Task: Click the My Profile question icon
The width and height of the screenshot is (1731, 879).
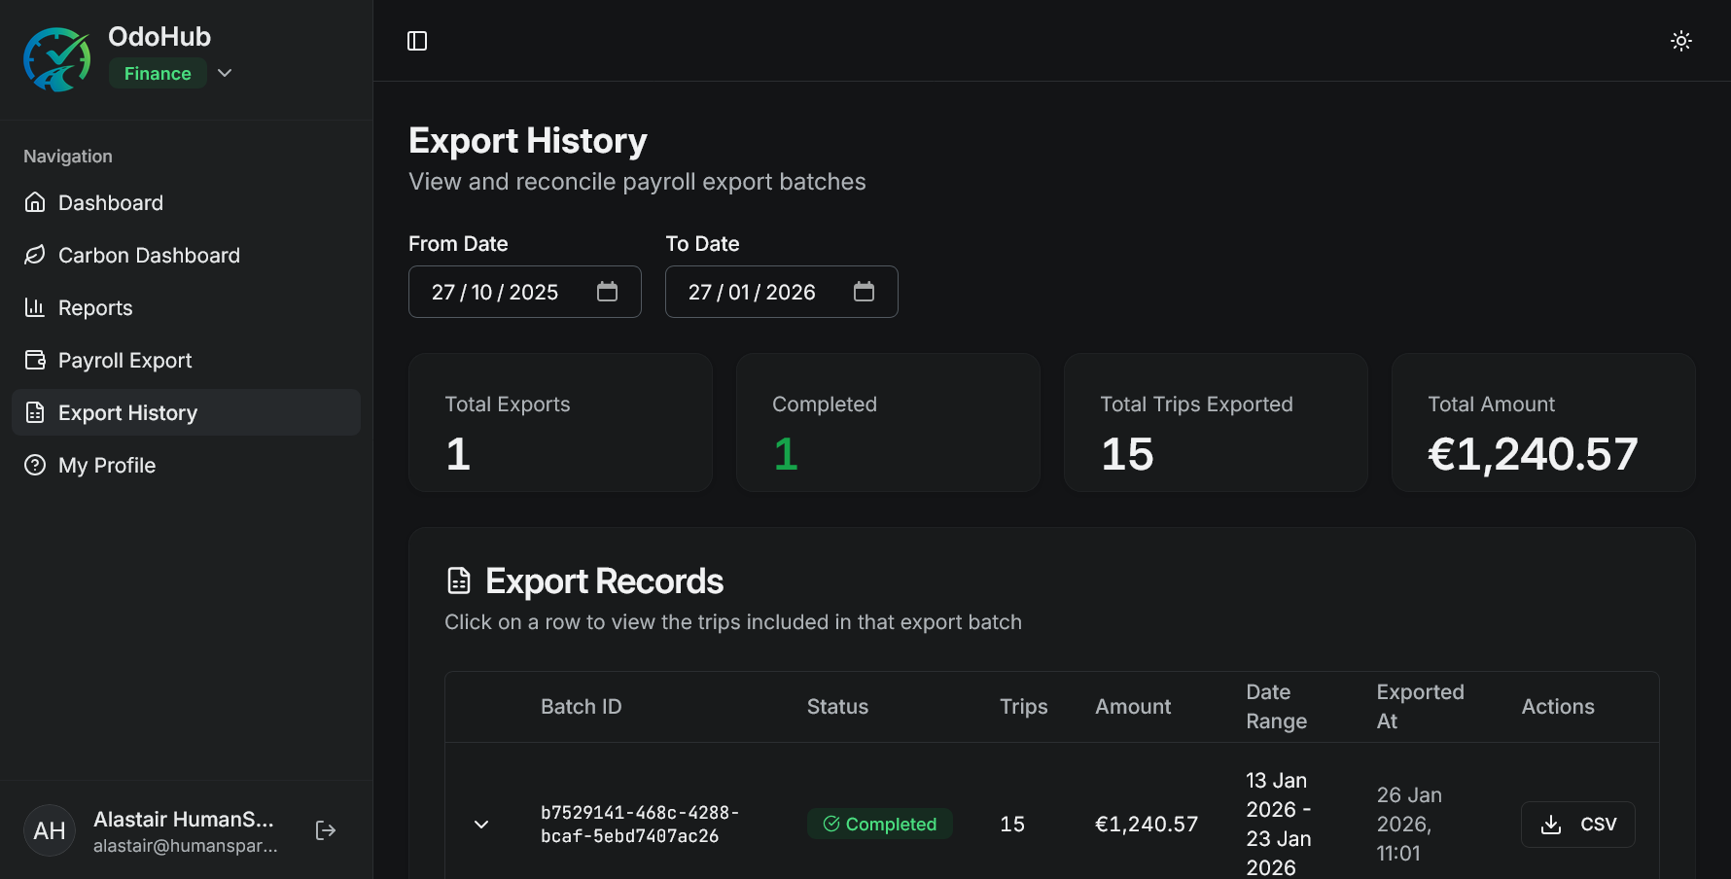Action: [x=35, y=465]
